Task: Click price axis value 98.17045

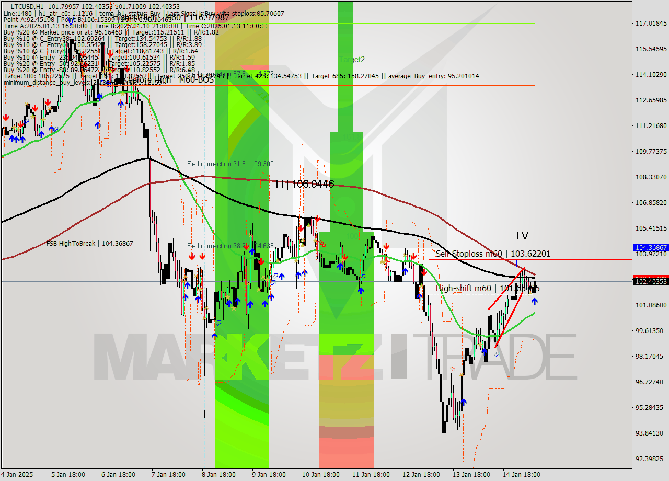Action: click(x=651, y=356)
